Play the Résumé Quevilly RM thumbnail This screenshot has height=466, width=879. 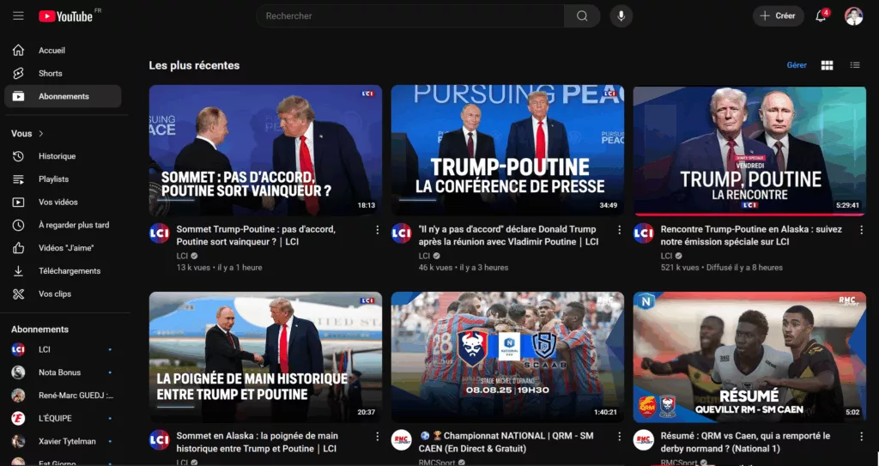click(749, 357)
